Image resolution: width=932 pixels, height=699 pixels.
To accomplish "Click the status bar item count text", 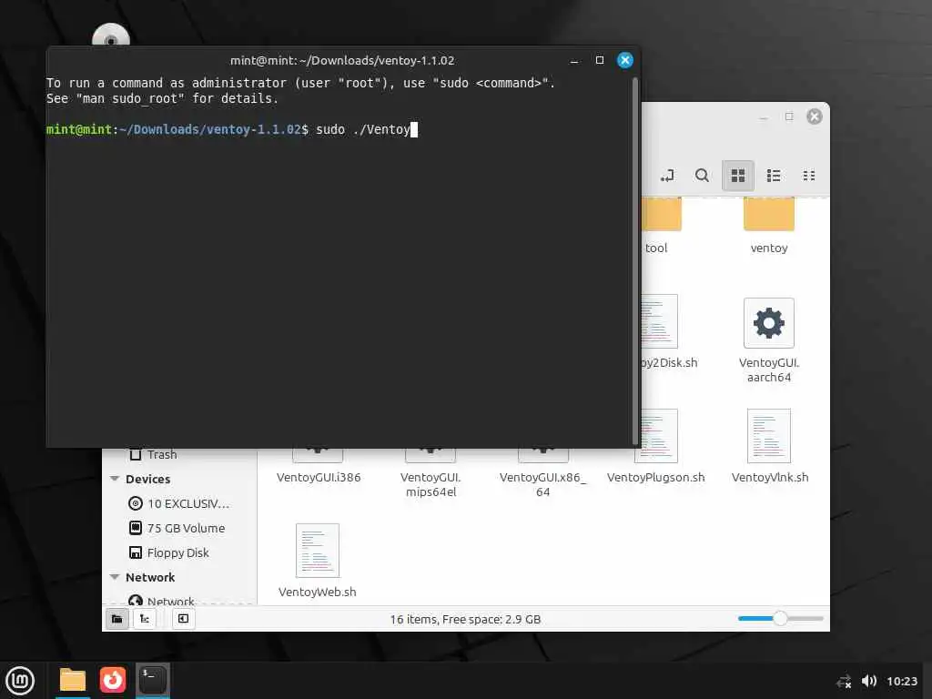I will tap(465, 619).
